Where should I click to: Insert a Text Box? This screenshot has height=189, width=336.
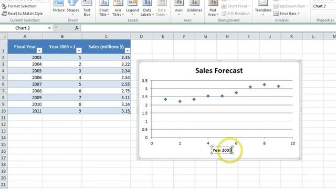pos(87,8)
